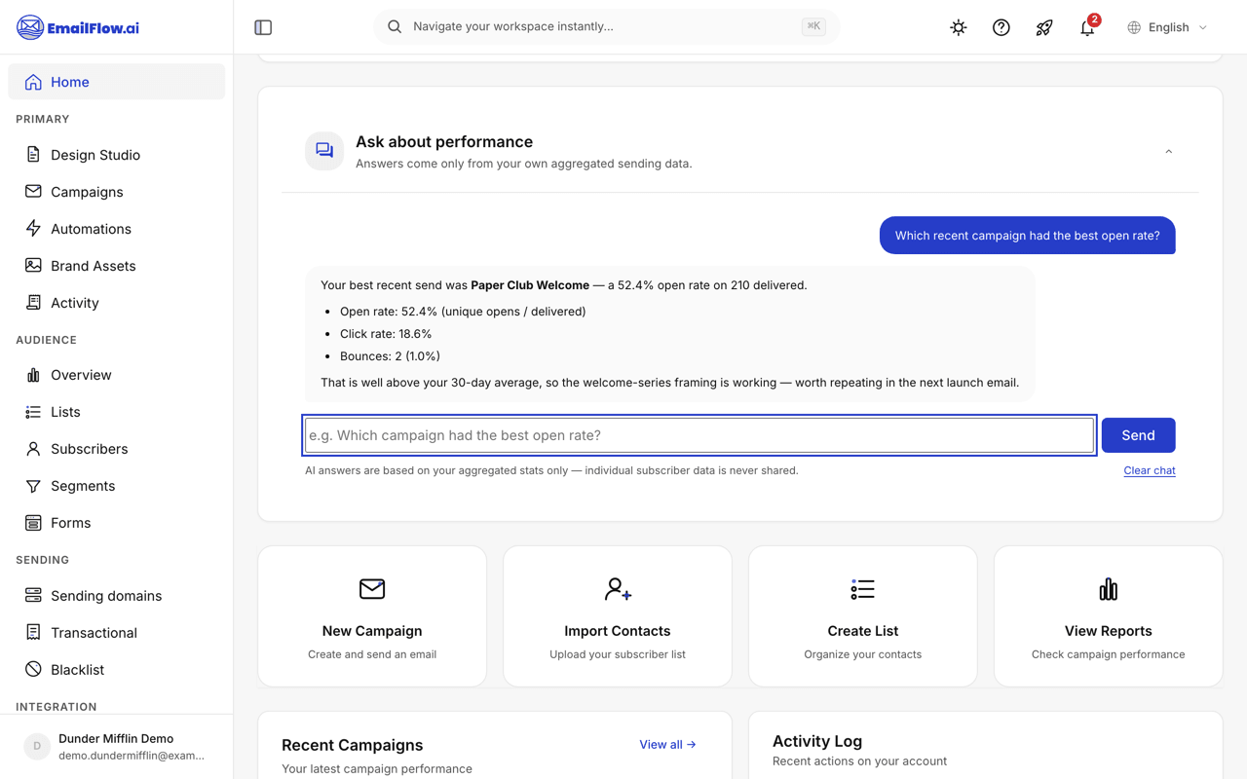Click the Sending domains server icon
1247x779 pixels.
[33, 596]
